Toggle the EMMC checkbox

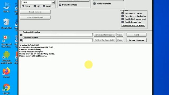[23, 6]
